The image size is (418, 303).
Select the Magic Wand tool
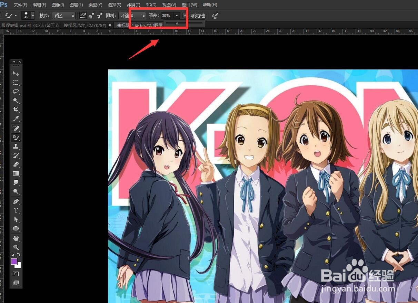pos(16,101)
